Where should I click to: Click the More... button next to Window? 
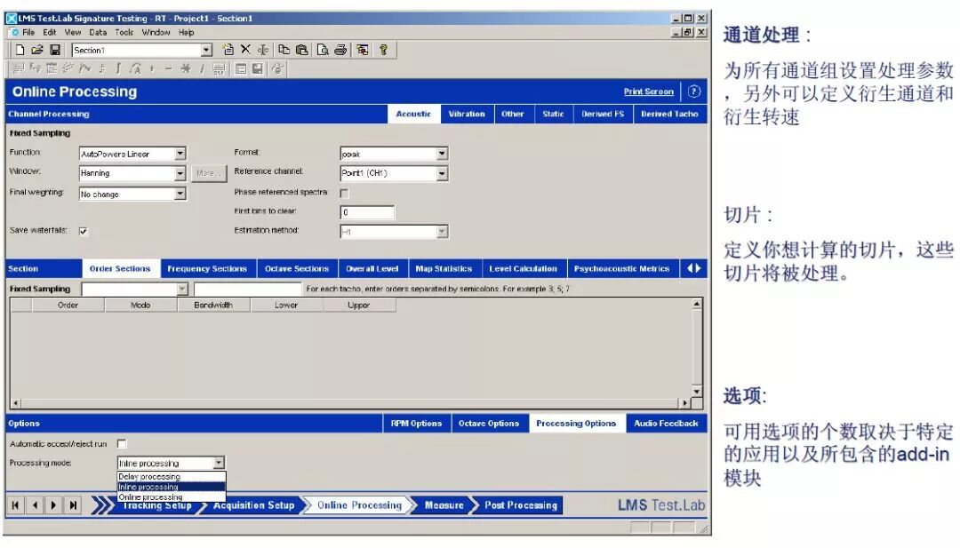[x=209, y=174]
